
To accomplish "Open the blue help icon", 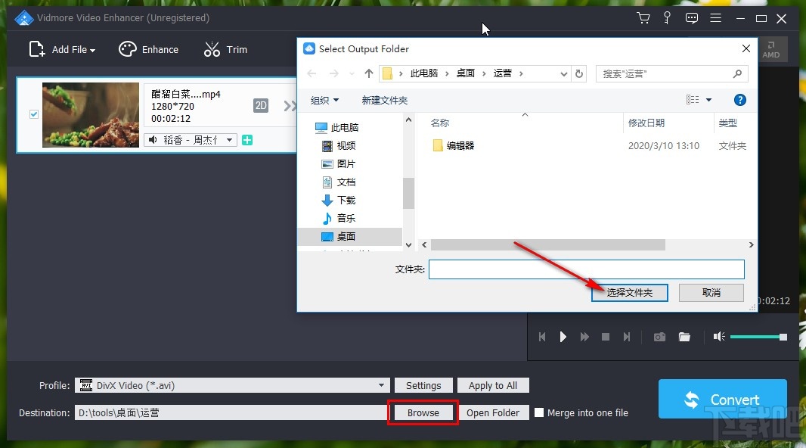I will coord(739,101).
